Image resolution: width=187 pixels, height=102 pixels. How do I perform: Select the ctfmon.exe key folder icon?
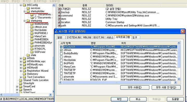[32, 27]
